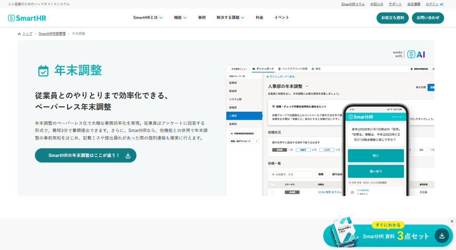The height and width of the screenshot is (250, 456).
Task: Click the calendar check icon beside 年末調整
Action: [x=43, y=71]
